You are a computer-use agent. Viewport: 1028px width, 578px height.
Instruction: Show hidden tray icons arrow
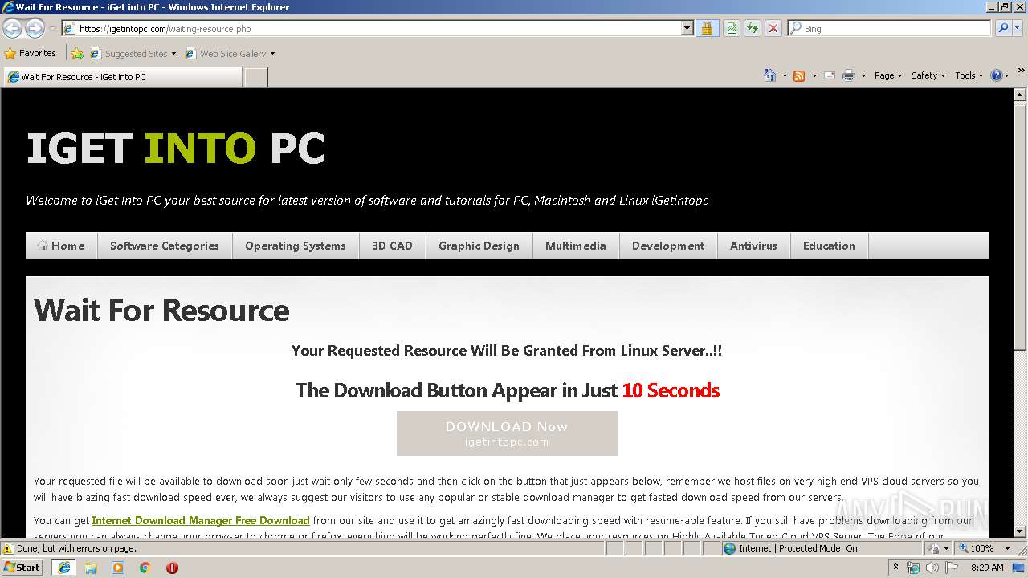click(895, 568)
